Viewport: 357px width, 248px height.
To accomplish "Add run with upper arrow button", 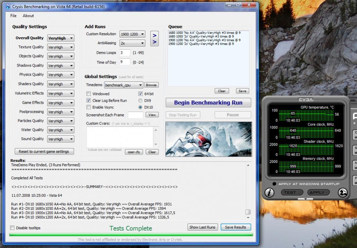I will pyautogui.click(x=155, y=35).
